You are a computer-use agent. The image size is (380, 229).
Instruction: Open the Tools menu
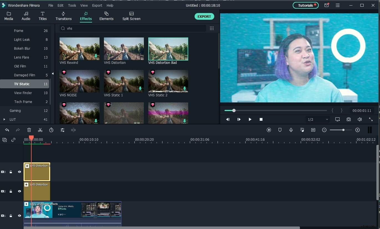(72, 5)
